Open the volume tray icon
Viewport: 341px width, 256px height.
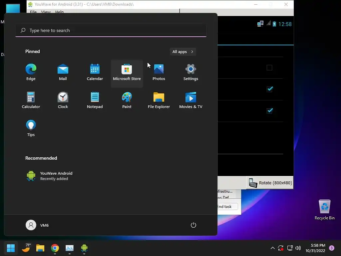pyautogui.click(x=298, y=248)
